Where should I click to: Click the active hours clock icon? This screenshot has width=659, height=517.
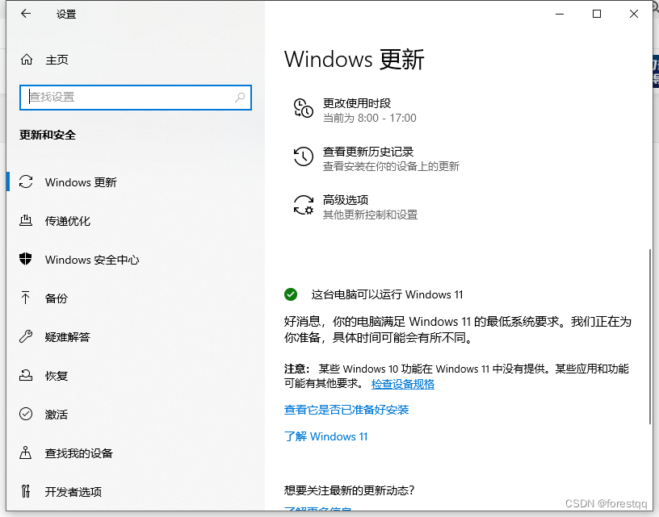click(303, 108)
